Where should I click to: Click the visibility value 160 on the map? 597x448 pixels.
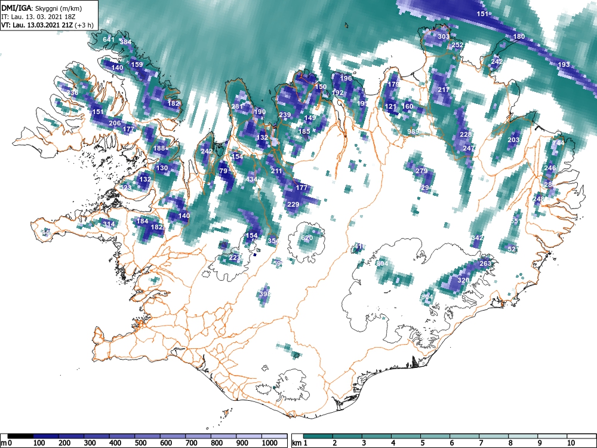pos(407,106)
